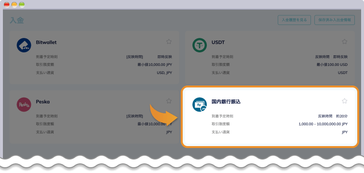Click the Peska logo icon
This screenshot has width=364, height=173.
click(24, 105)
